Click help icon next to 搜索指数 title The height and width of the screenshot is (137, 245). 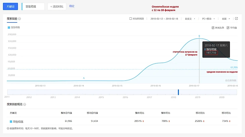pyautogui.click(x=20, y=19)
